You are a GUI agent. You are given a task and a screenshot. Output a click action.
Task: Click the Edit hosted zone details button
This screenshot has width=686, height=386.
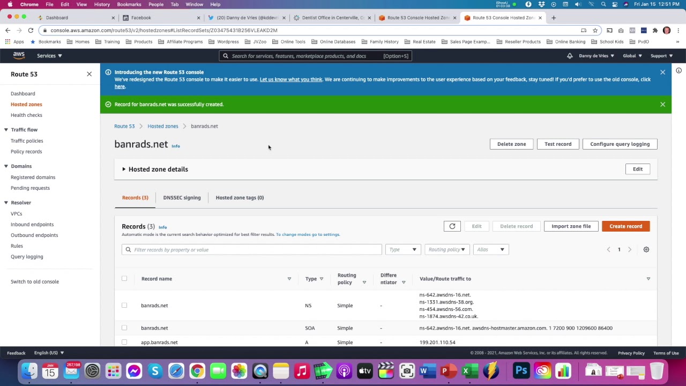[x=637, y=169]
